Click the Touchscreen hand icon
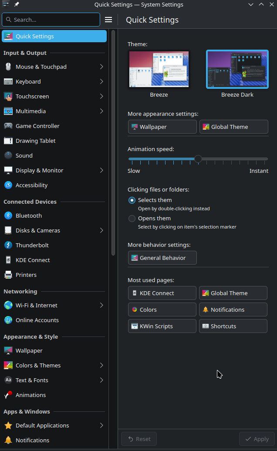Screen dimensions: 277x451 coord(8,96)
